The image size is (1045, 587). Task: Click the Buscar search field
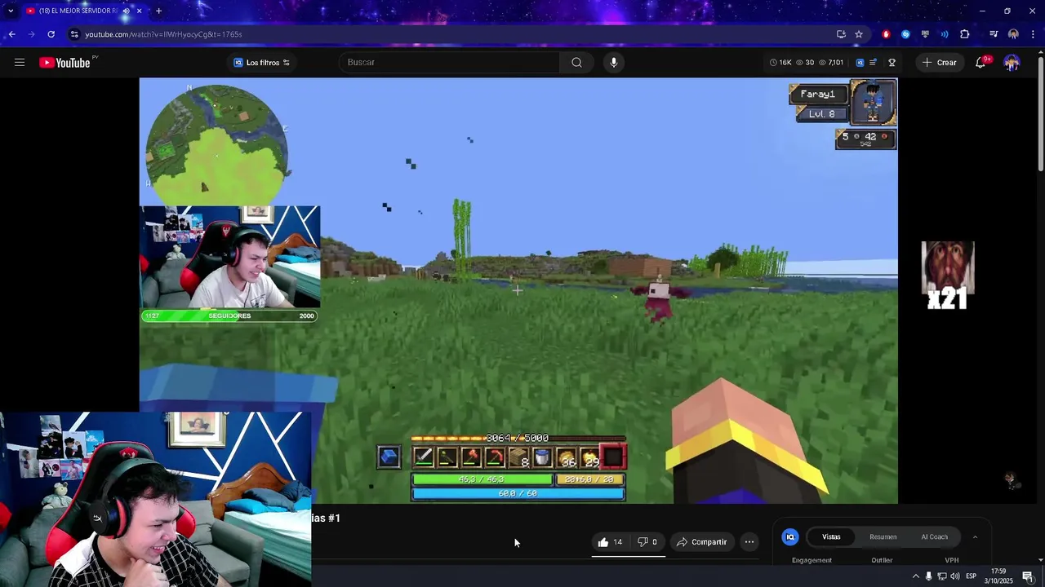449,63
